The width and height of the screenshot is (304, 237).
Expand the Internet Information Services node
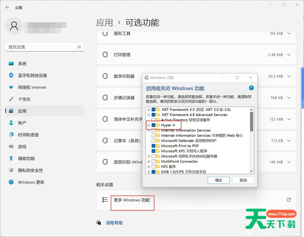pos(148,130)
